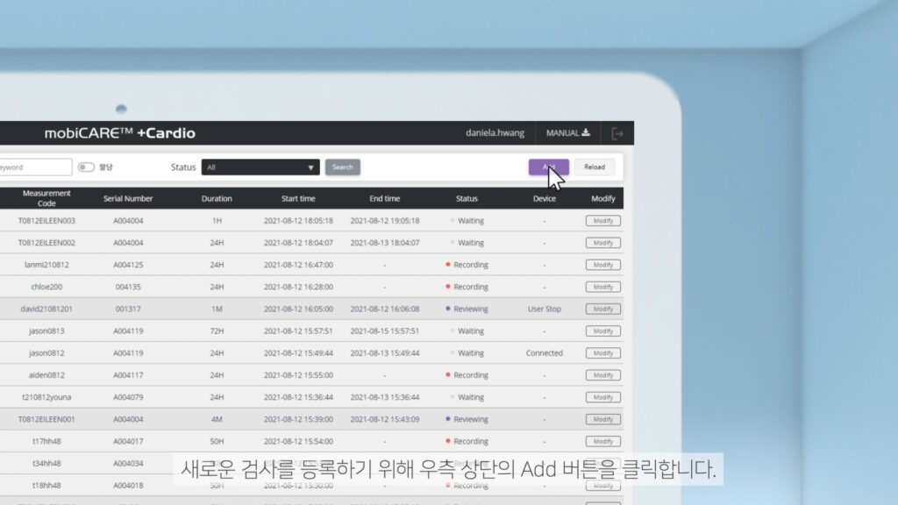Click the Serial Number column header
This screenshot has width=898, height=505.
click(128, 199)
